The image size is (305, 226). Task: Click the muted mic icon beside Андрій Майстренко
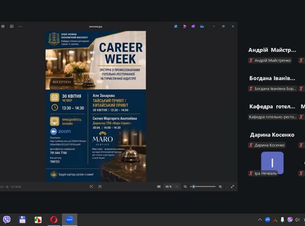click(251, 60)
